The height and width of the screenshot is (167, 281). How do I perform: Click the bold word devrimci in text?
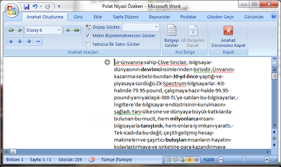coord(151,70)
